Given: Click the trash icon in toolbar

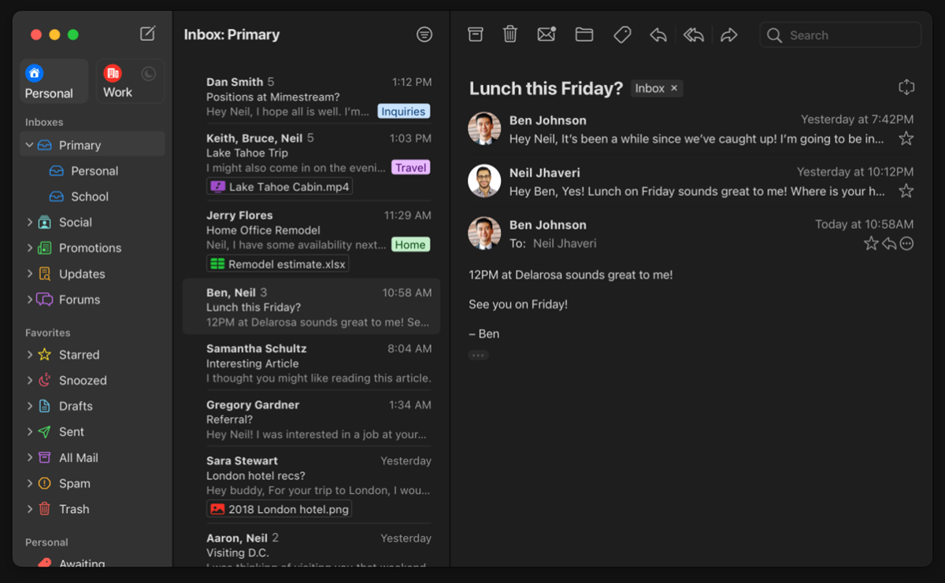Looking at the screenshot, I should pos(510,35).
